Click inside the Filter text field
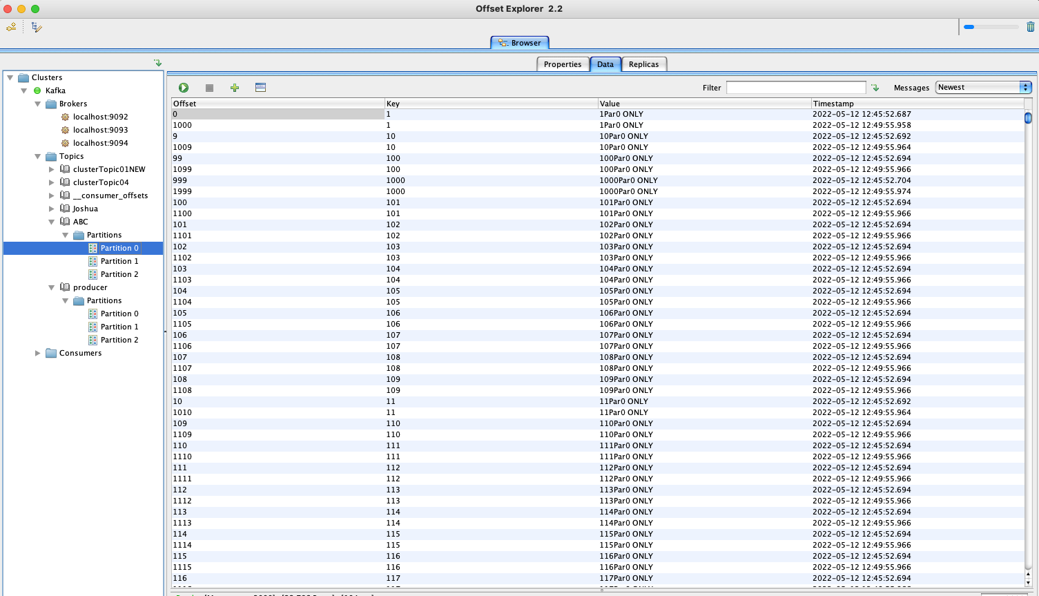 [x=795, y=88]
